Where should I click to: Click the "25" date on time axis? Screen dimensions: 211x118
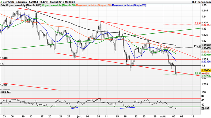[144, 116]
